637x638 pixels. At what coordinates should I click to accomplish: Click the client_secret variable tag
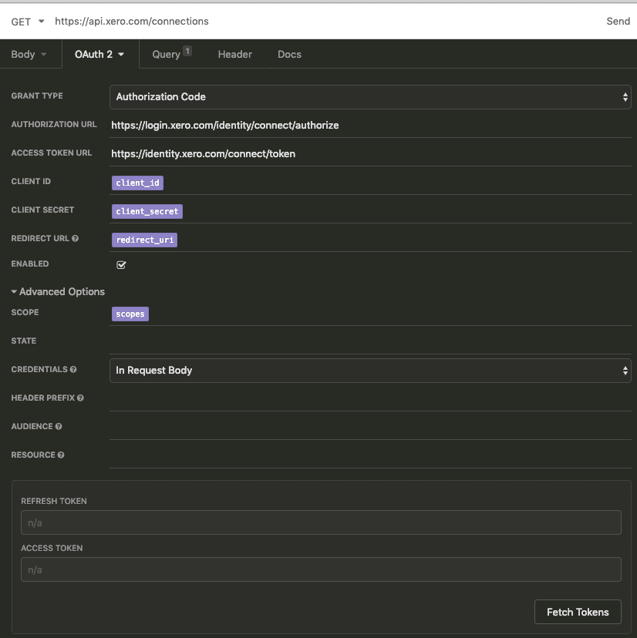[147, 211]
